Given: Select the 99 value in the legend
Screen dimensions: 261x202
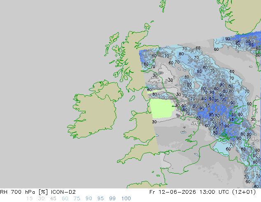Looking at the screenshot, I should [112, 199].
